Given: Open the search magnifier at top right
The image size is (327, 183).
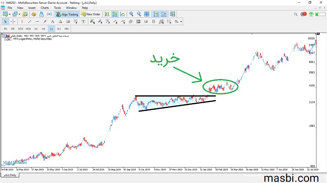Looking at the screenshot, I should (296, 14).
